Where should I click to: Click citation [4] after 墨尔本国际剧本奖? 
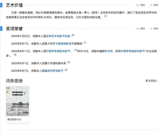[x=69, y=62]
